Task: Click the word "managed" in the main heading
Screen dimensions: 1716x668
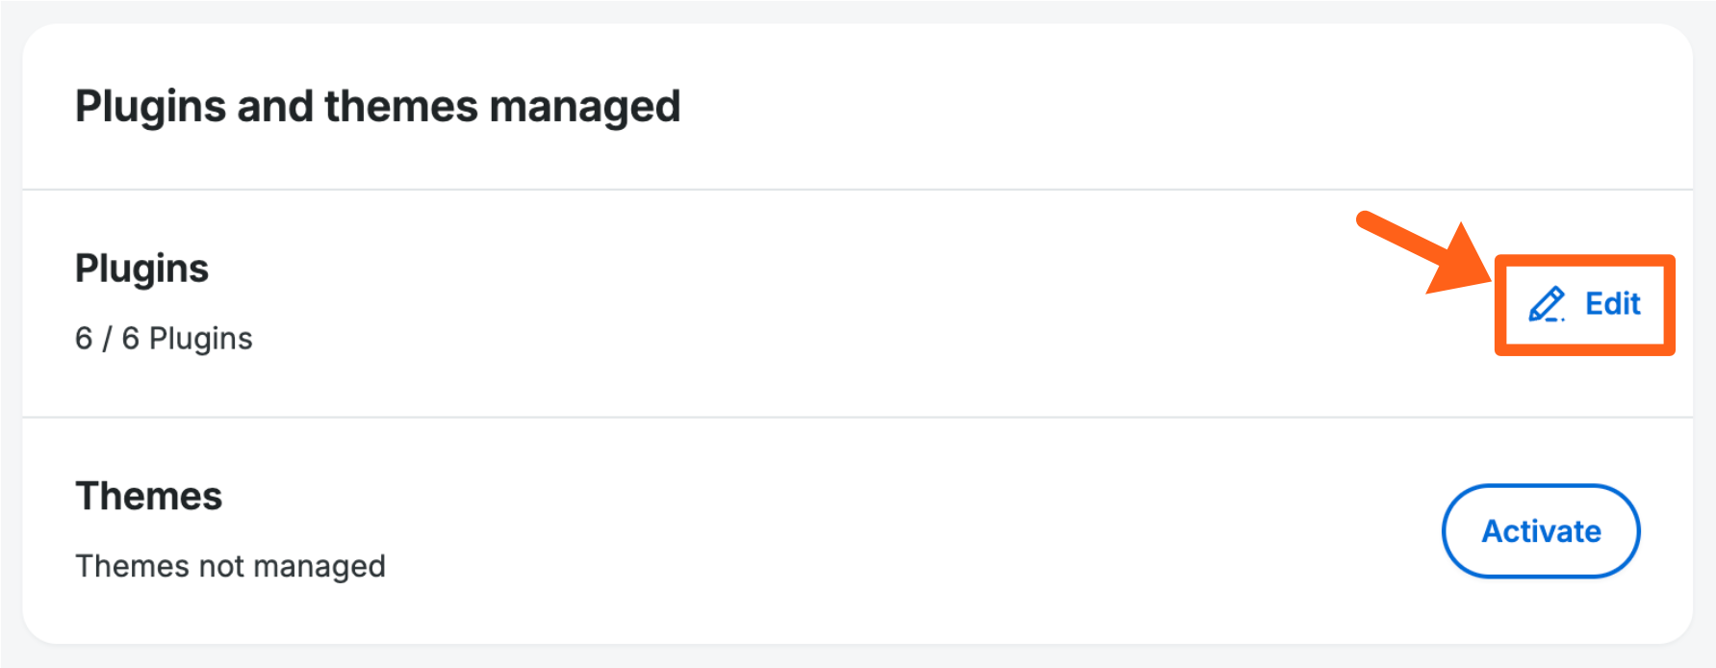Action: 584,106
